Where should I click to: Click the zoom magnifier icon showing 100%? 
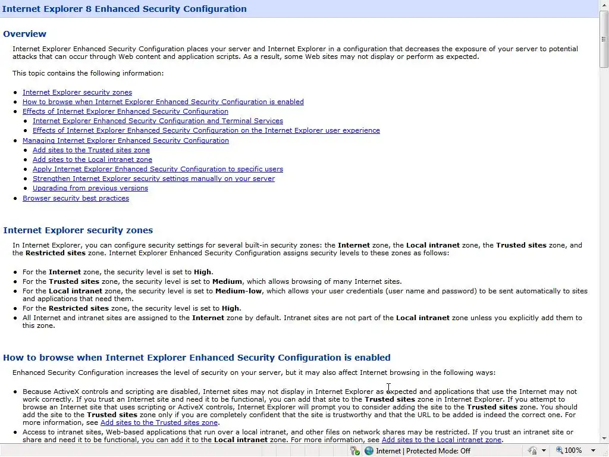[x=560, y=450]
